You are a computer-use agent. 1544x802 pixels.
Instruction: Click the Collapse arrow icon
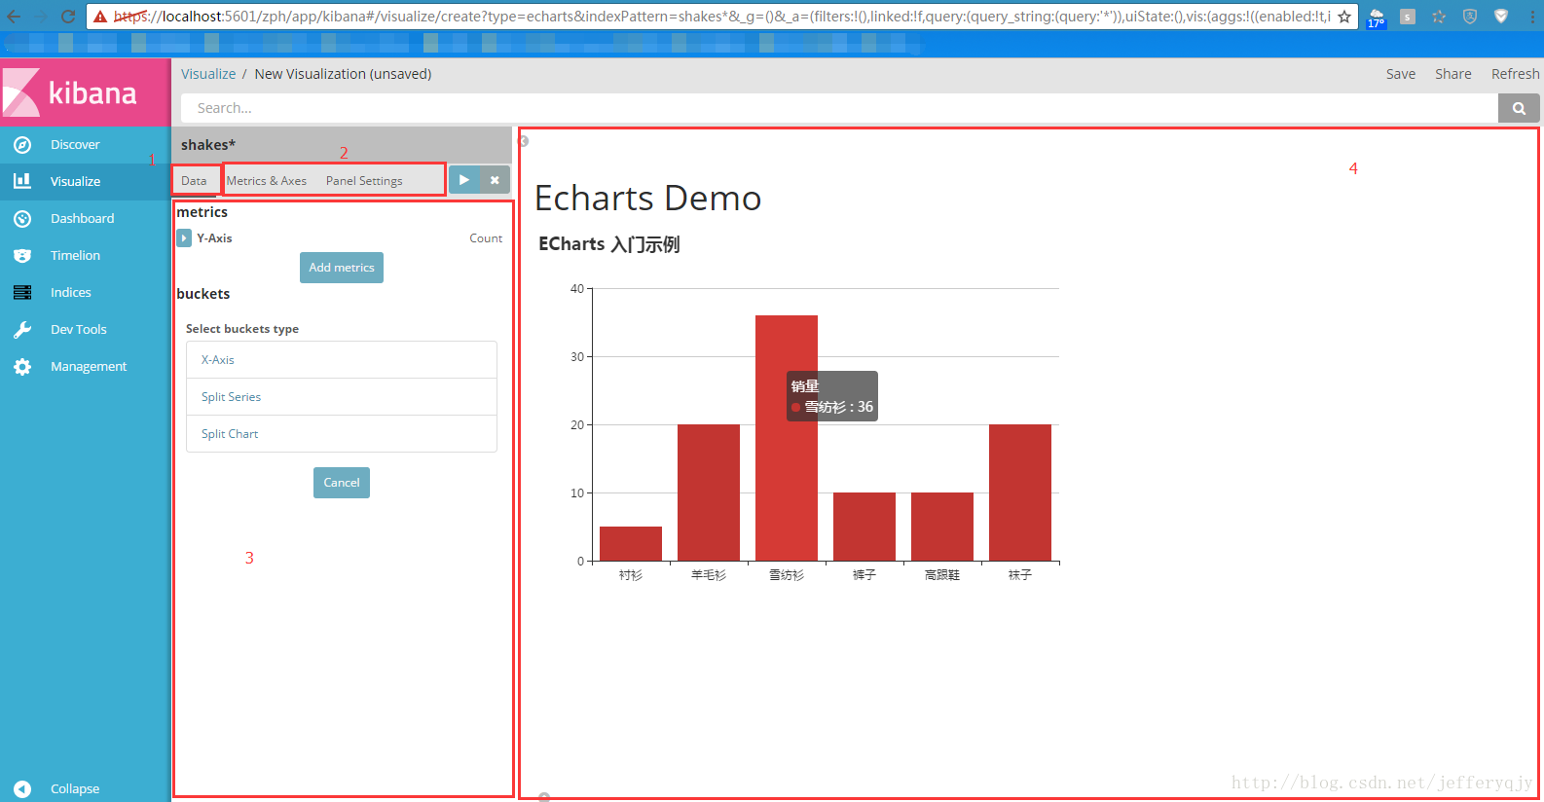(x=22, y=789)
